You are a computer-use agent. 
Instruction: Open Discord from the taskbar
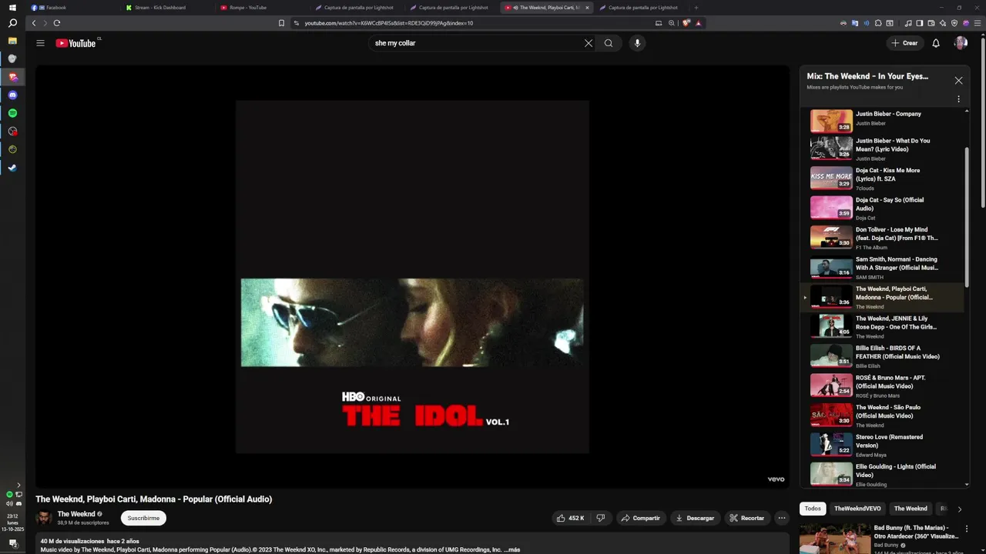tap(12, 95)
